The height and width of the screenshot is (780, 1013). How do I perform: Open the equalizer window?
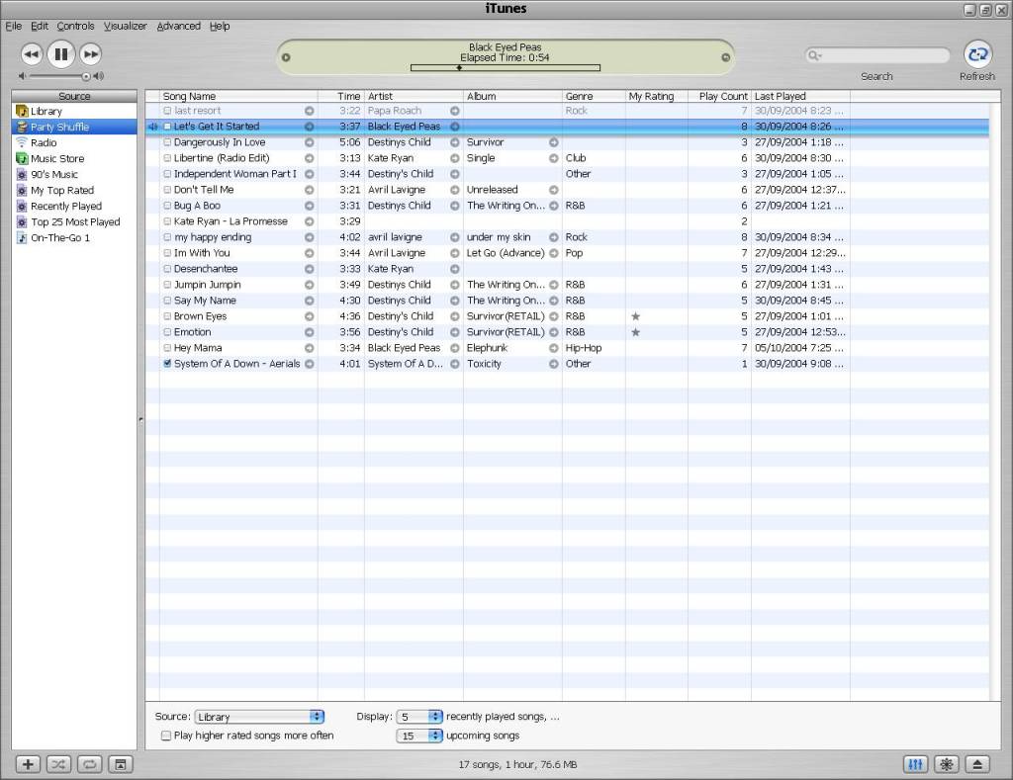pos(916,764)
